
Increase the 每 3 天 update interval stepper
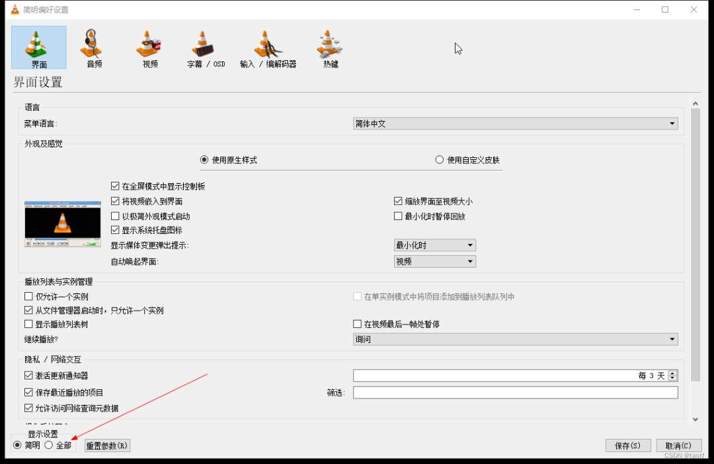pos(673,372)
